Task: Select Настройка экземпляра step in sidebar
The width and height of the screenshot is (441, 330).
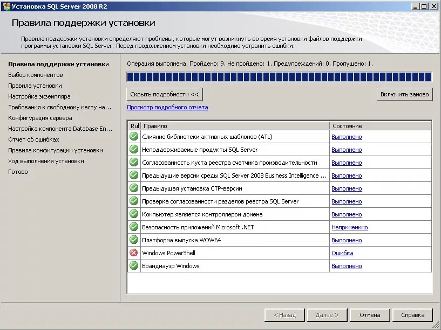Action: tap(39, 96)
